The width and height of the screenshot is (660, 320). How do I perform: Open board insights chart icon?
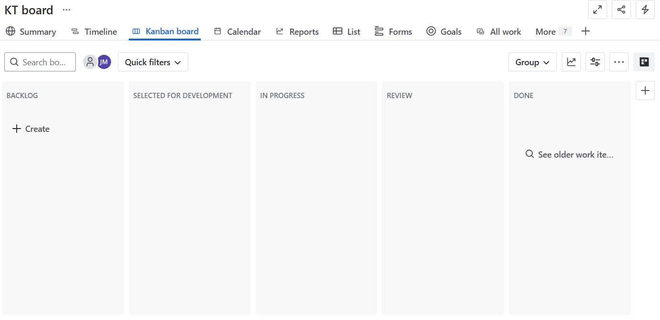(x=571, y=62)
